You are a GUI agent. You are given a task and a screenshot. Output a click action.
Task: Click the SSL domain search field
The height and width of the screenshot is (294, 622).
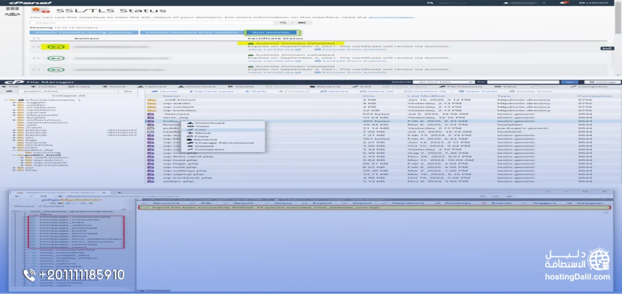click(x=154, y=22)
